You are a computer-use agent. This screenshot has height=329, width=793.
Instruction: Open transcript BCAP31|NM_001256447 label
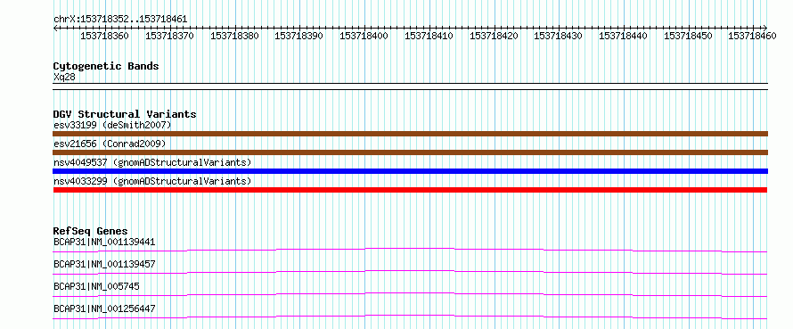pyautogui.click(x=104, y=308)
